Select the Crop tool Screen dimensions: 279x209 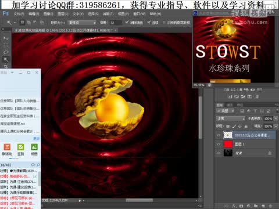[6, 66]
